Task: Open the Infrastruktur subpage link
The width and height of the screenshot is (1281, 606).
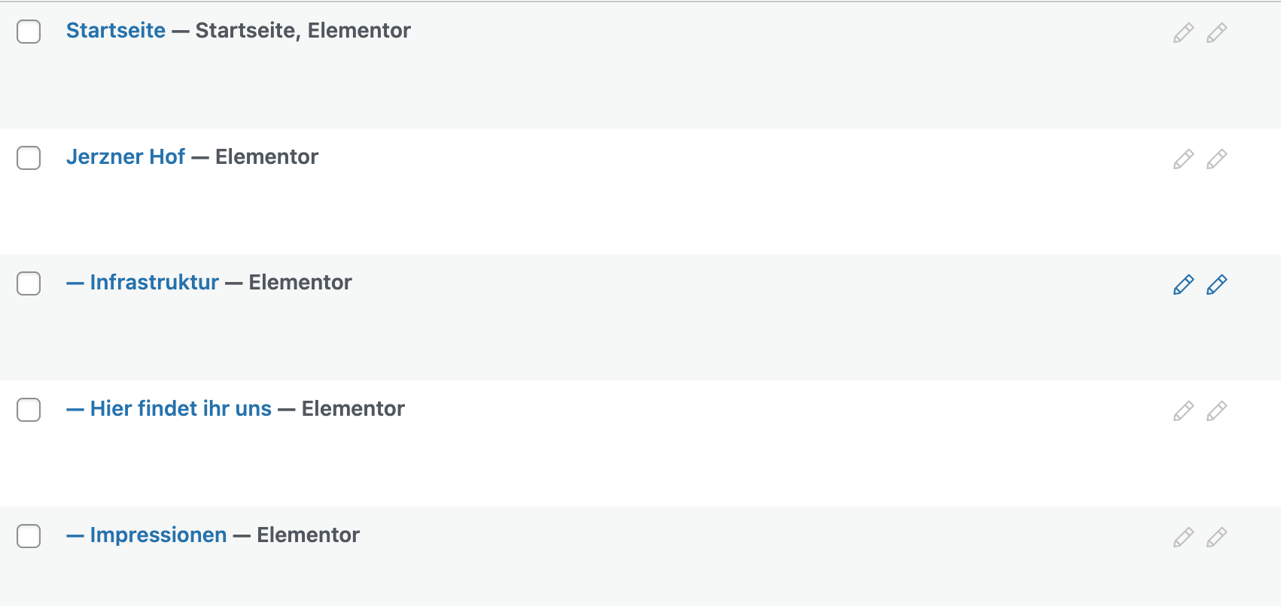Action: point(154,282)
